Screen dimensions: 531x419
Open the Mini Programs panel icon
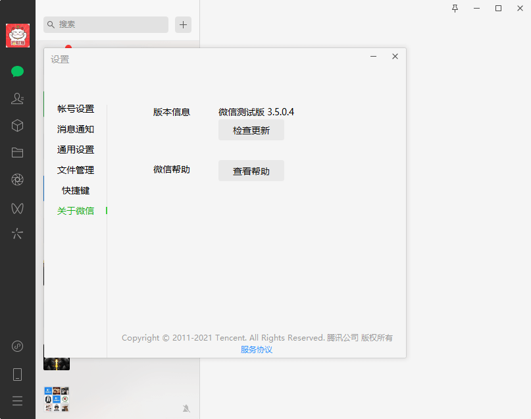pos(18,347)
